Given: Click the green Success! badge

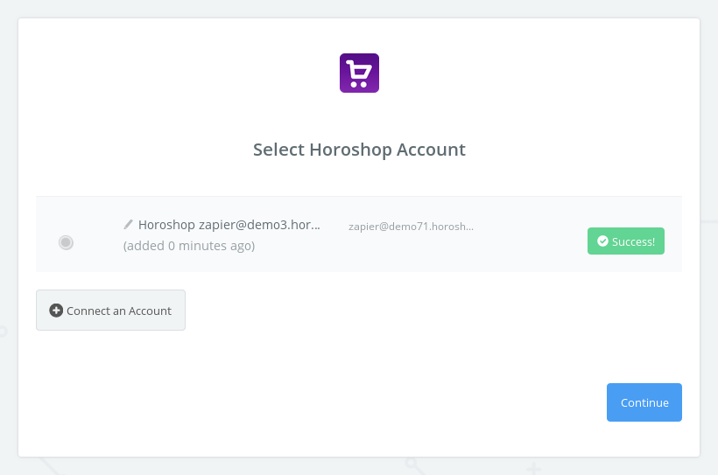Looking at the screenshot, I should click(625, 241).
